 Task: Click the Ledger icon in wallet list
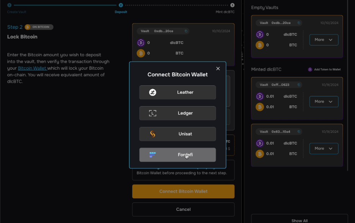click(x=152, y=113)
